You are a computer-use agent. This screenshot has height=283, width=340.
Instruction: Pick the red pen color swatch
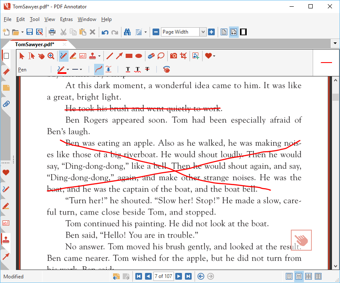click(62, 70)
